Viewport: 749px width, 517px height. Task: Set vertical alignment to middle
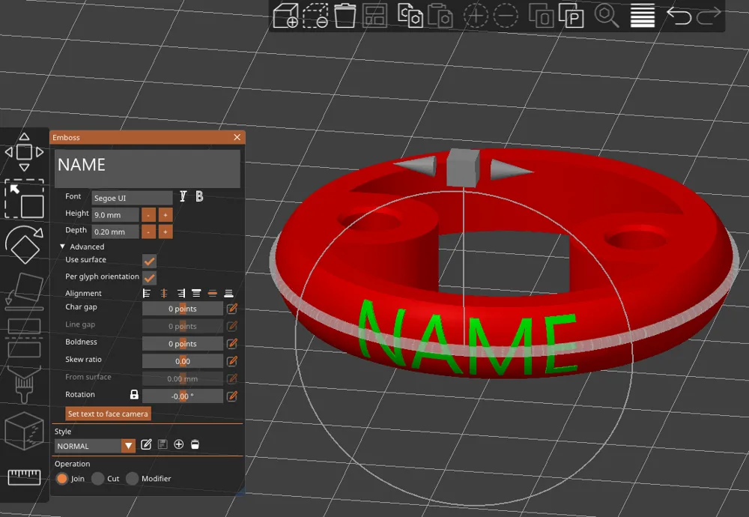(x=213, y=294)
